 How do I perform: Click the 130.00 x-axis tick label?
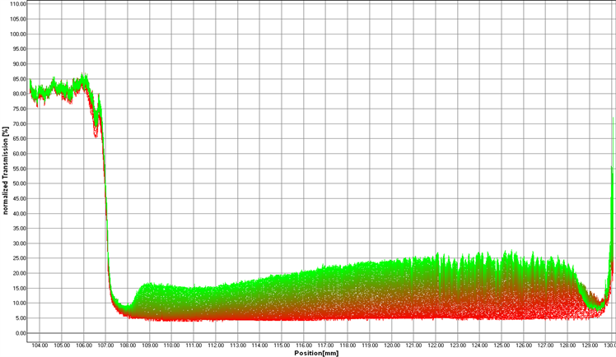(608, 345)
